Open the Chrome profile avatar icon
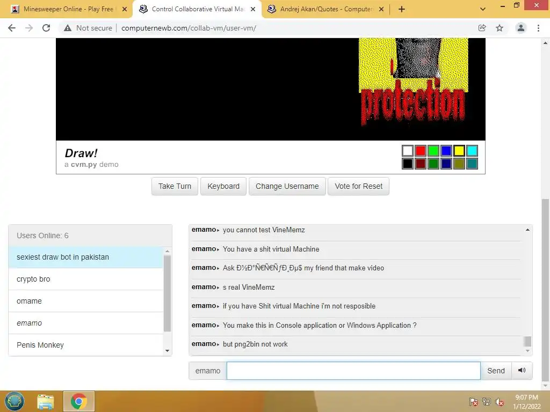550x412 pixels. 521,28
